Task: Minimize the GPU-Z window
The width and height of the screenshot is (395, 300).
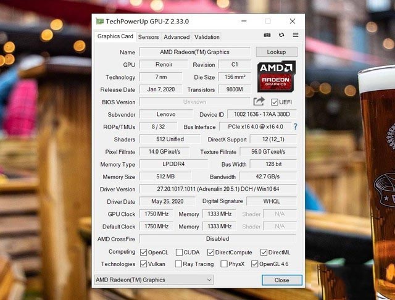Action: 244,21
